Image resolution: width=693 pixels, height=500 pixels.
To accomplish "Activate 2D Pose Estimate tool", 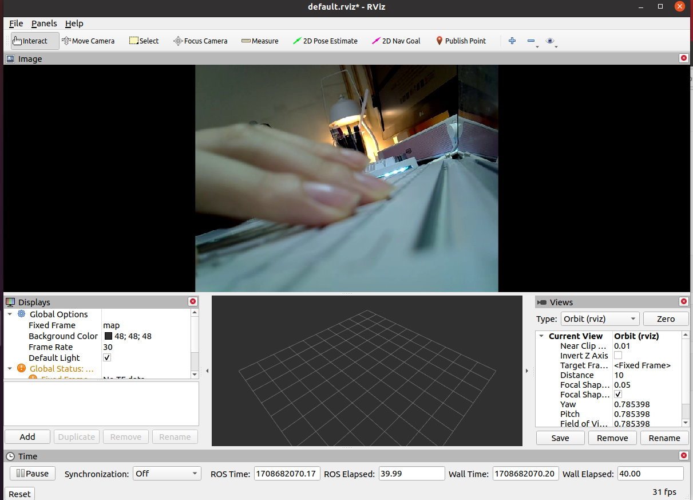I will click(325, 41).
